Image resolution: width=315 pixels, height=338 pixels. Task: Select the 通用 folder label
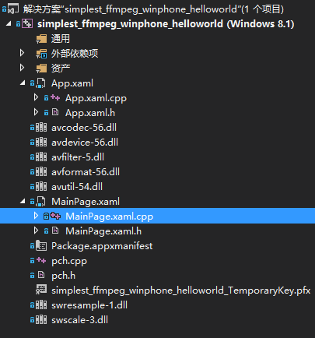point(61,39)
